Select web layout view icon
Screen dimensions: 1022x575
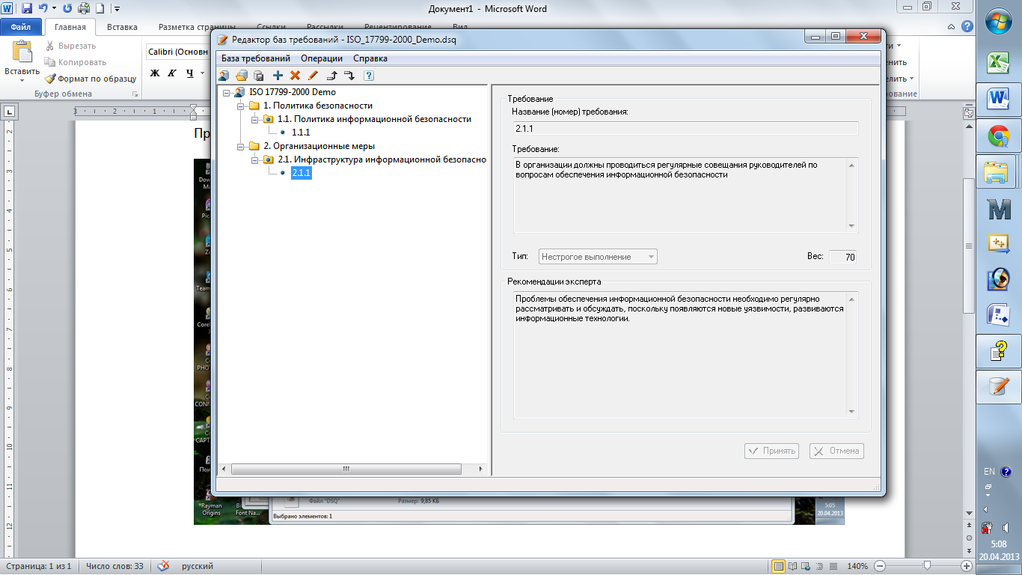[x=807, y=566]
